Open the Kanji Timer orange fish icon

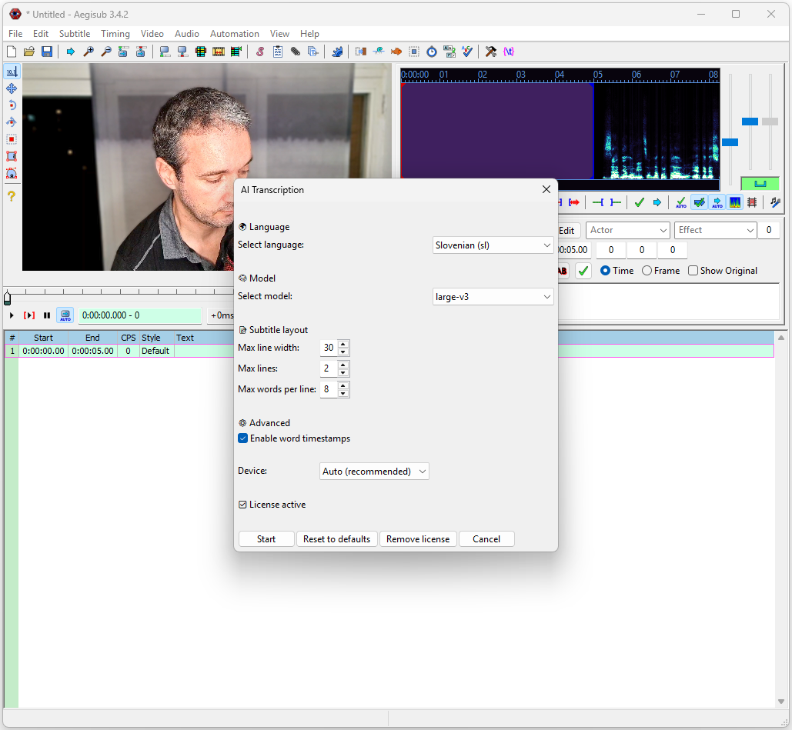click(396, 52)
